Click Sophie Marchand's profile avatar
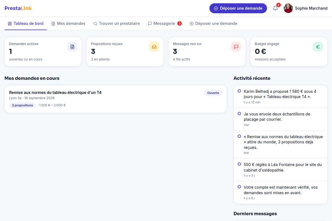Viewport: 332px width, 221px height. (x=288, y=8)
